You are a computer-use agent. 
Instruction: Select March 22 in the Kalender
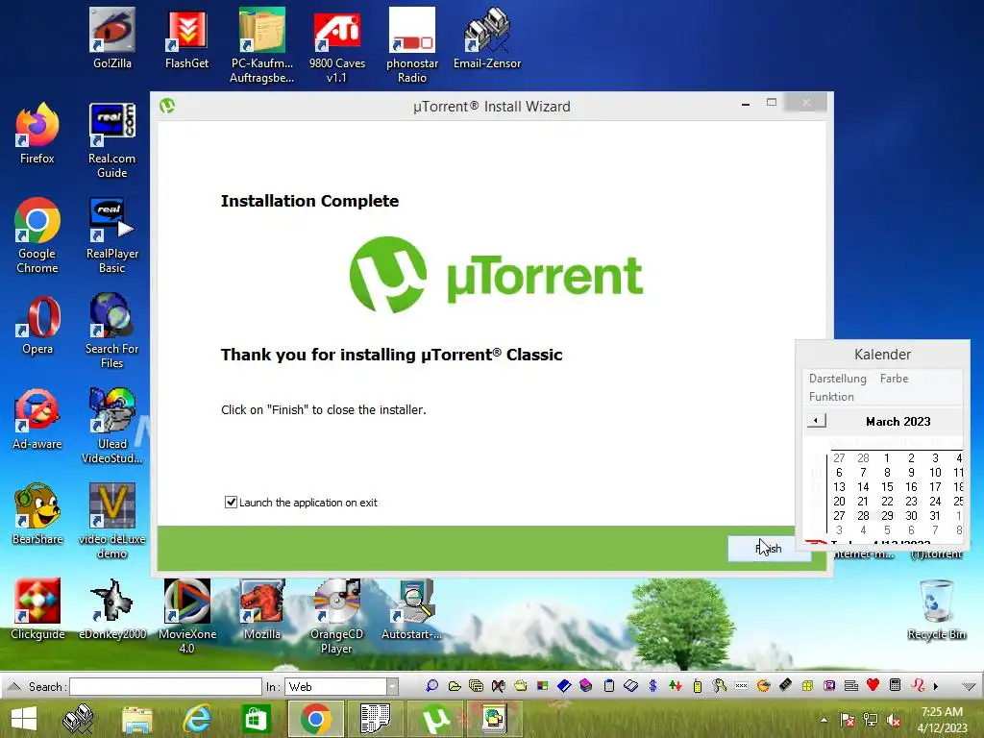(887, 502)
